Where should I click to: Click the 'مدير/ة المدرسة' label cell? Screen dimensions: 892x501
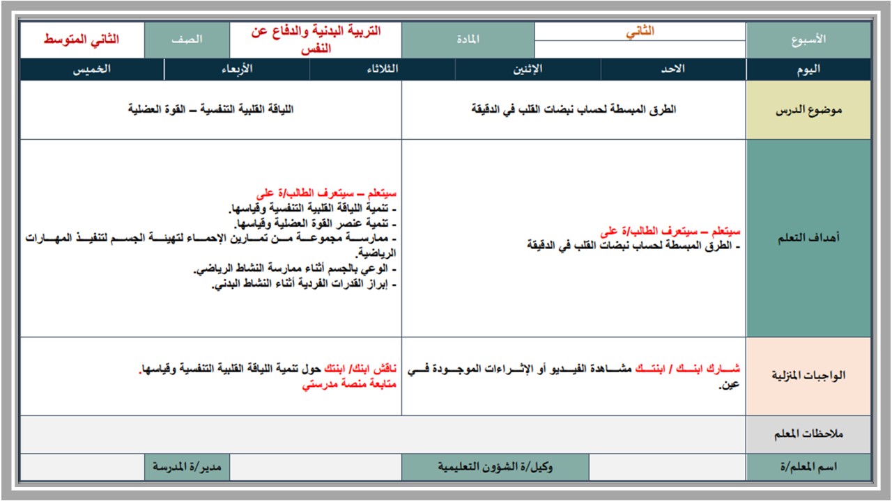[187, 467]
